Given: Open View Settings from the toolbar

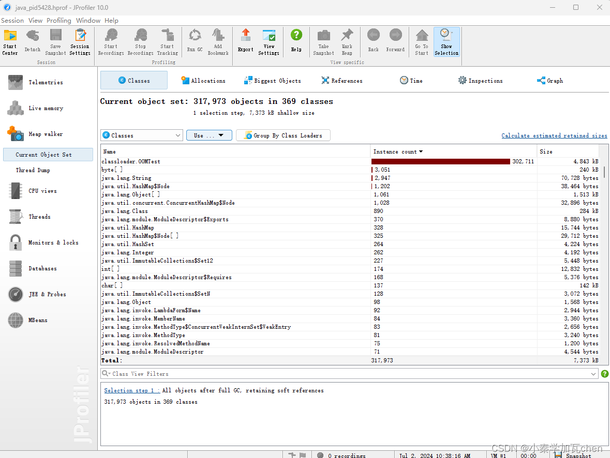Looking at the screenshot, I should (269, 42).
